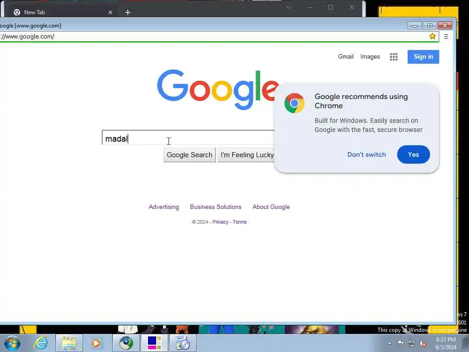This screenshot has height=352, width=469.
Task: Open a new tab with plus button
Action: coord(128,12)
